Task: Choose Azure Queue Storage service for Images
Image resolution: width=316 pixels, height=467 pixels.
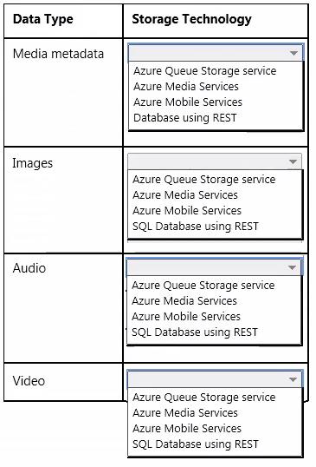Action: pyautogui.click(x=204, y=180)
